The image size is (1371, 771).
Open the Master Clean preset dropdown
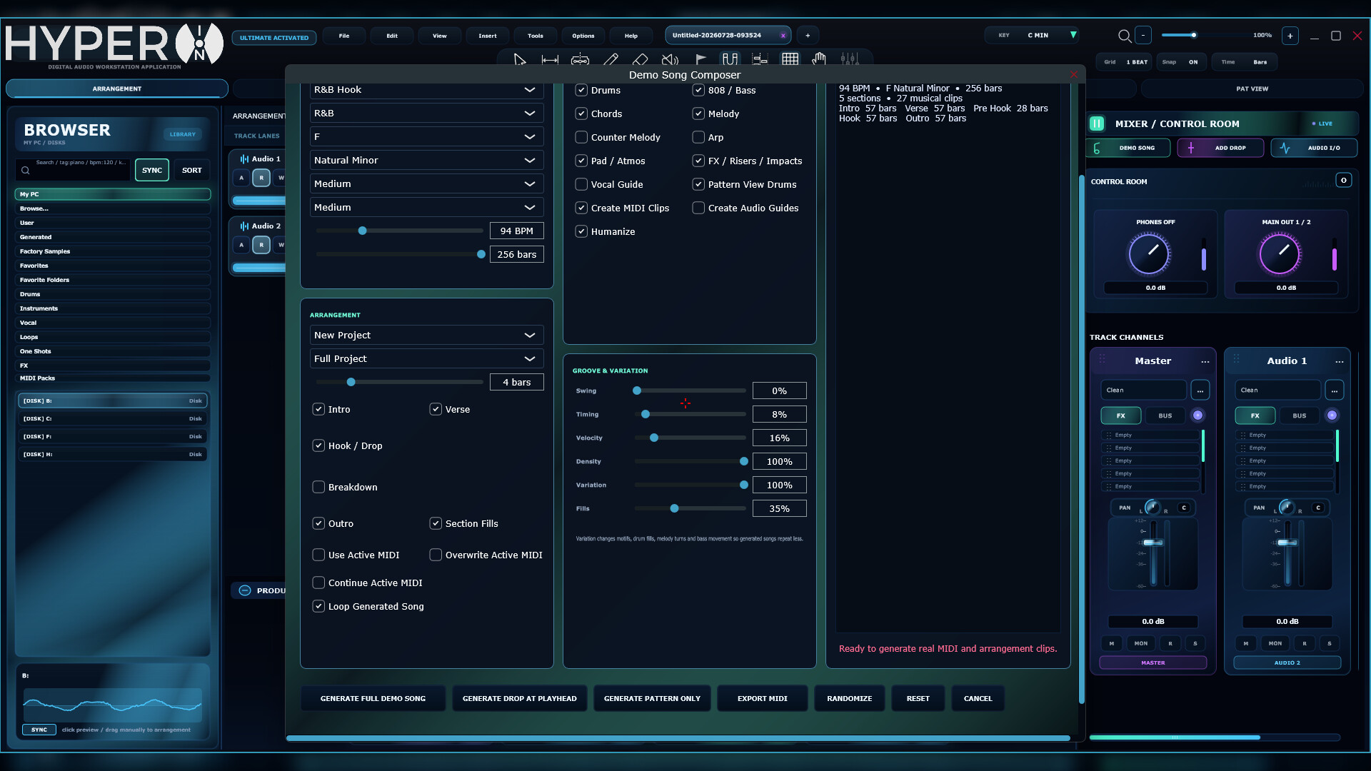click(1144, 390)
